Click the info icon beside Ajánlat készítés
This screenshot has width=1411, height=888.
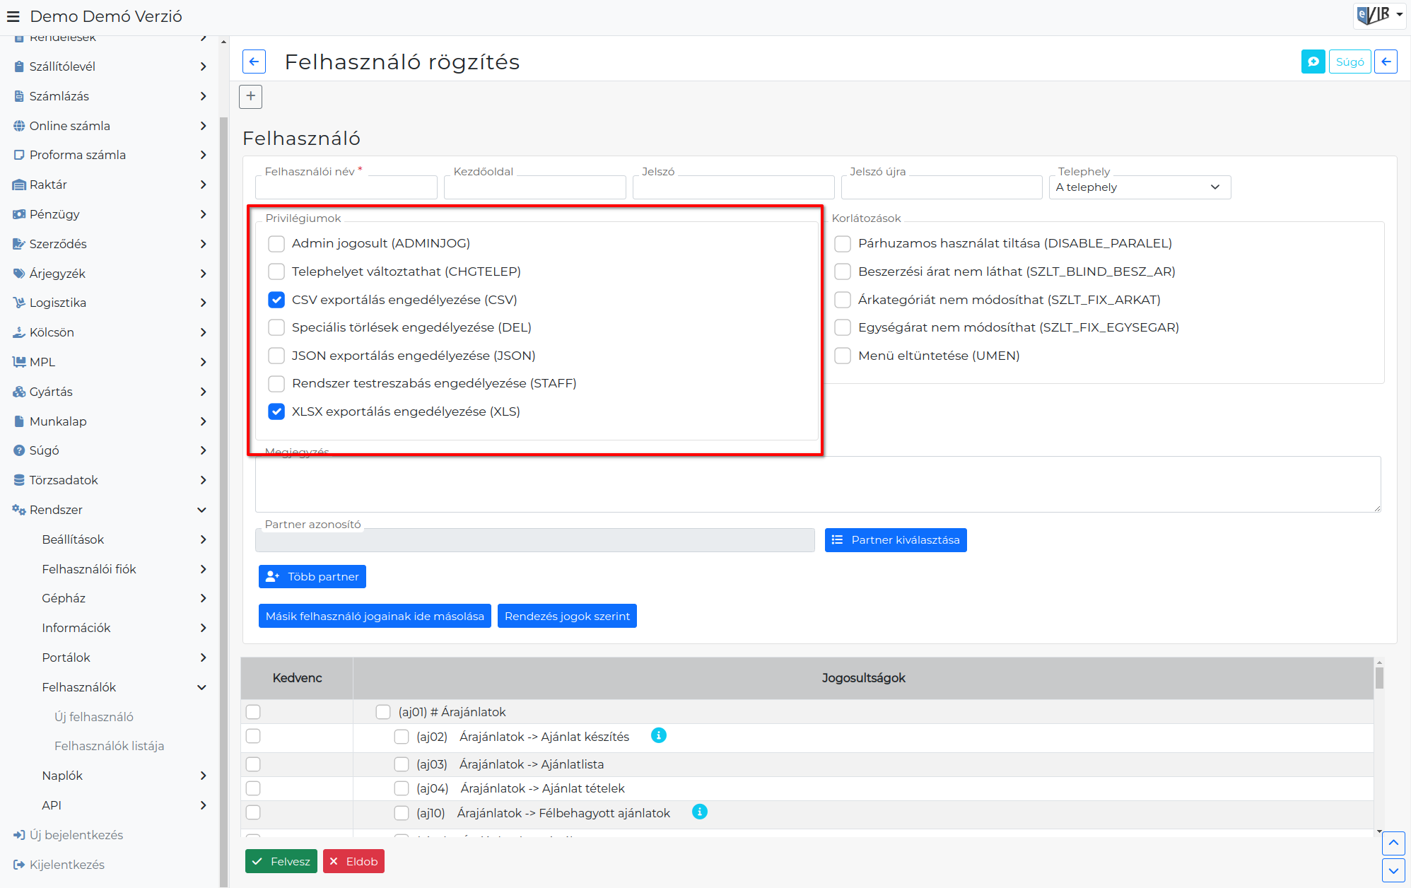[x=658, y=735]
